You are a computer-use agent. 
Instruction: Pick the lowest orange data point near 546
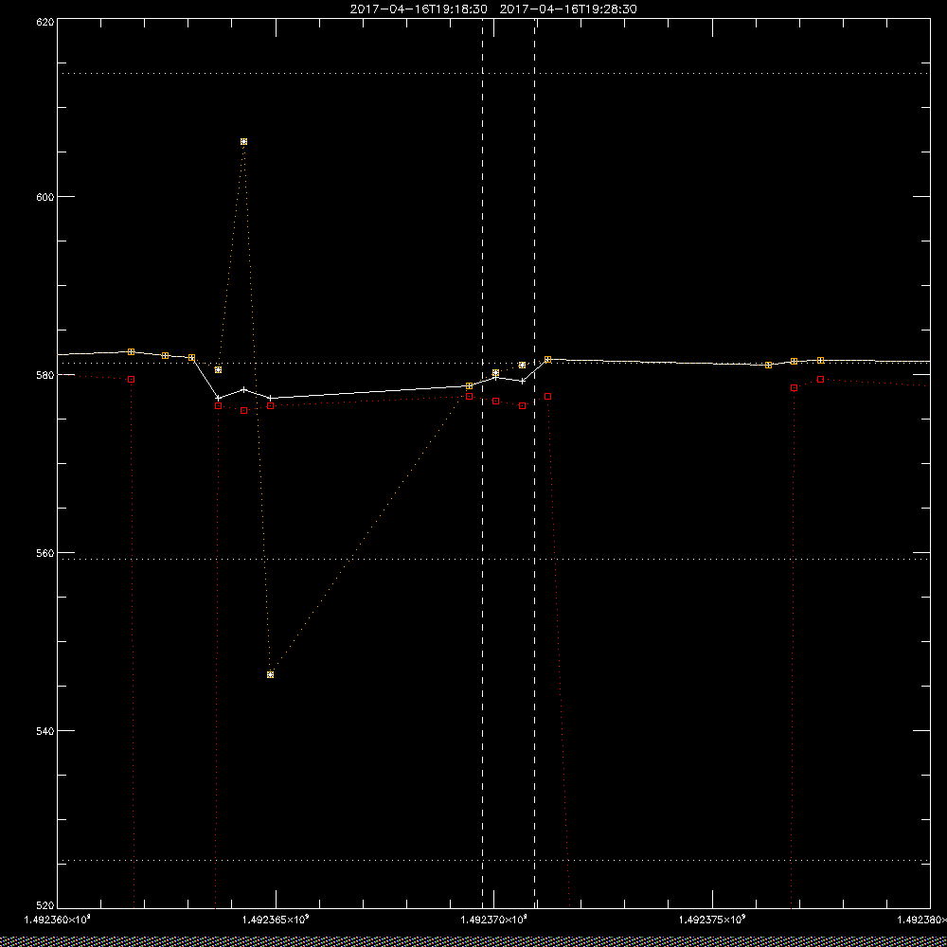[270, 674]
